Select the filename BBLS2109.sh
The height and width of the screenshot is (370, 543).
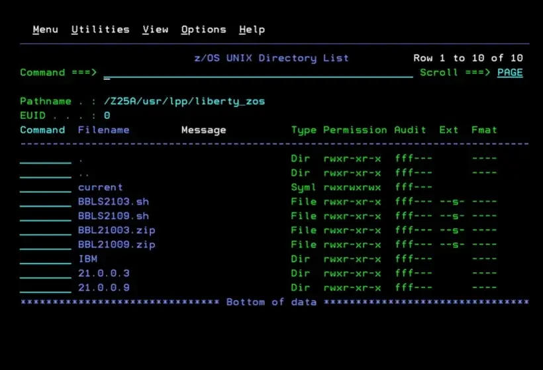(x=113, y=216)
